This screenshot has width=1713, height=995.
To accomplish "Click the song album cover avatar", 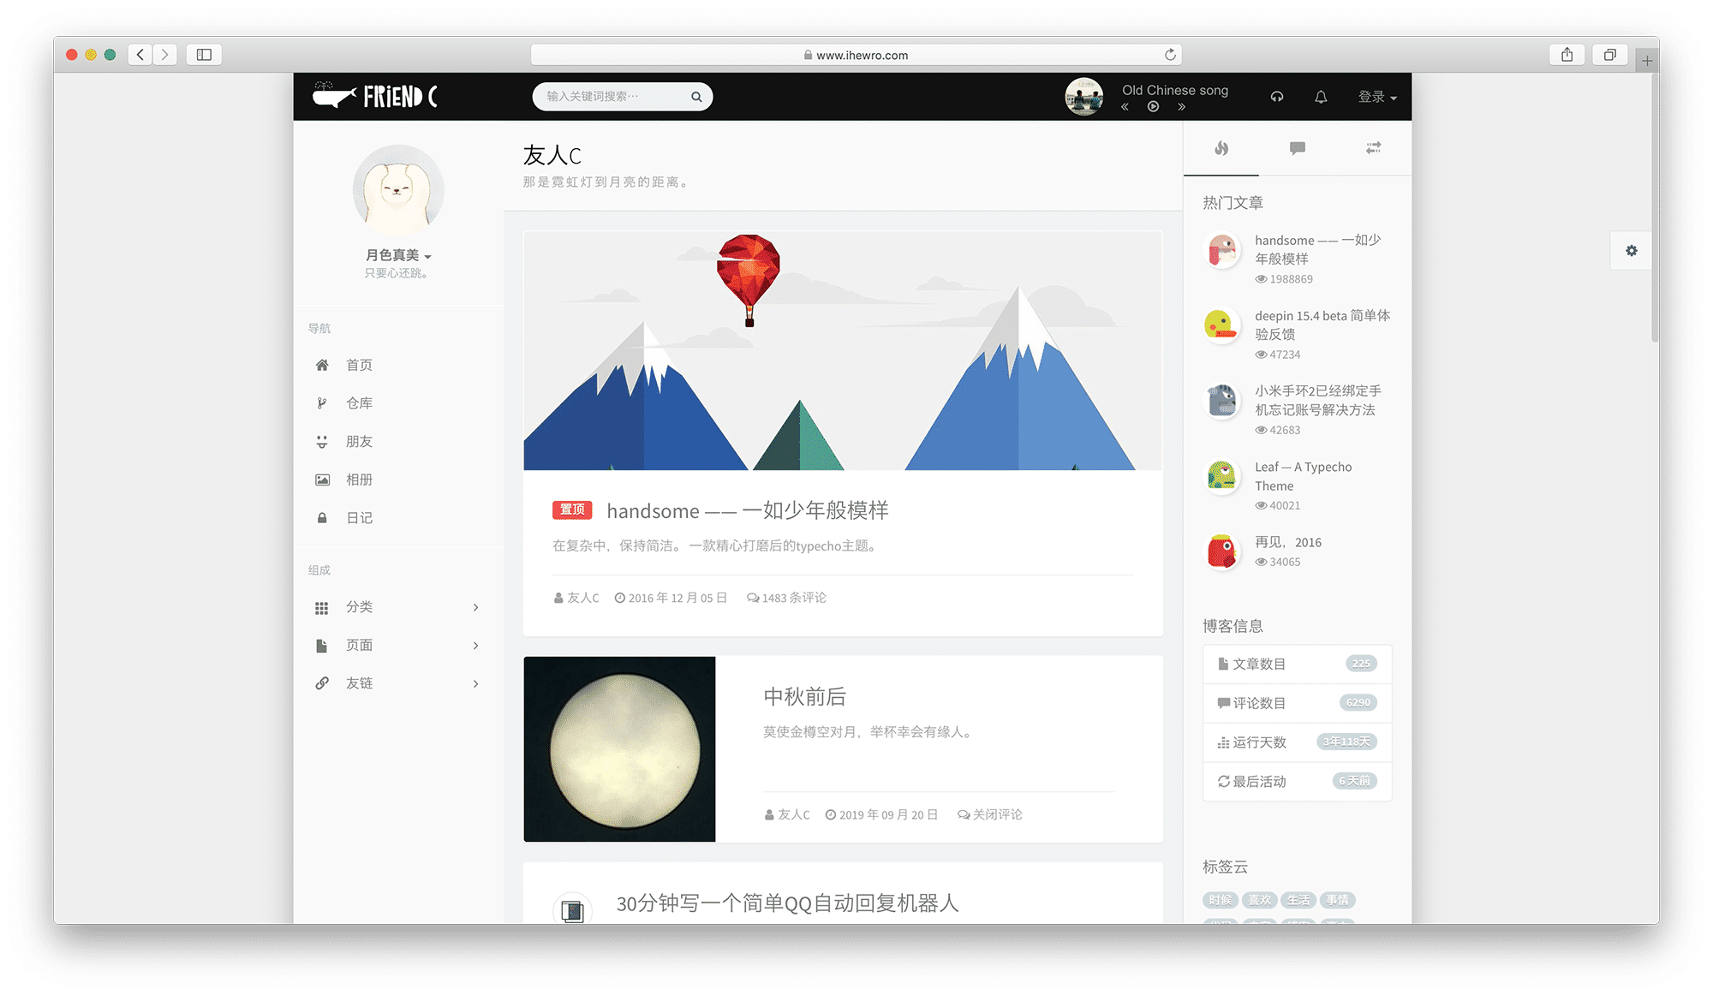I will point(1083,97).
